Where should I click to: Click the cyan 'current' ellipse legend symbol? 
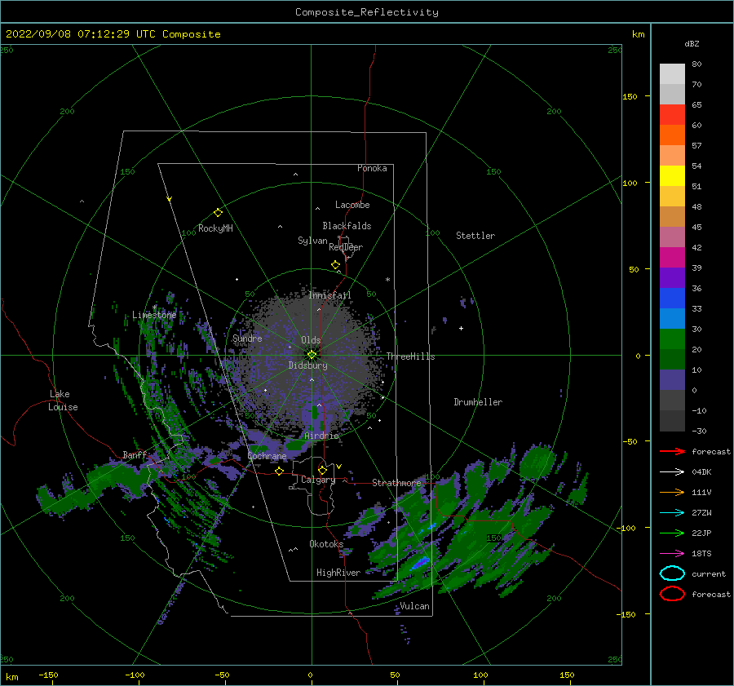672,573
